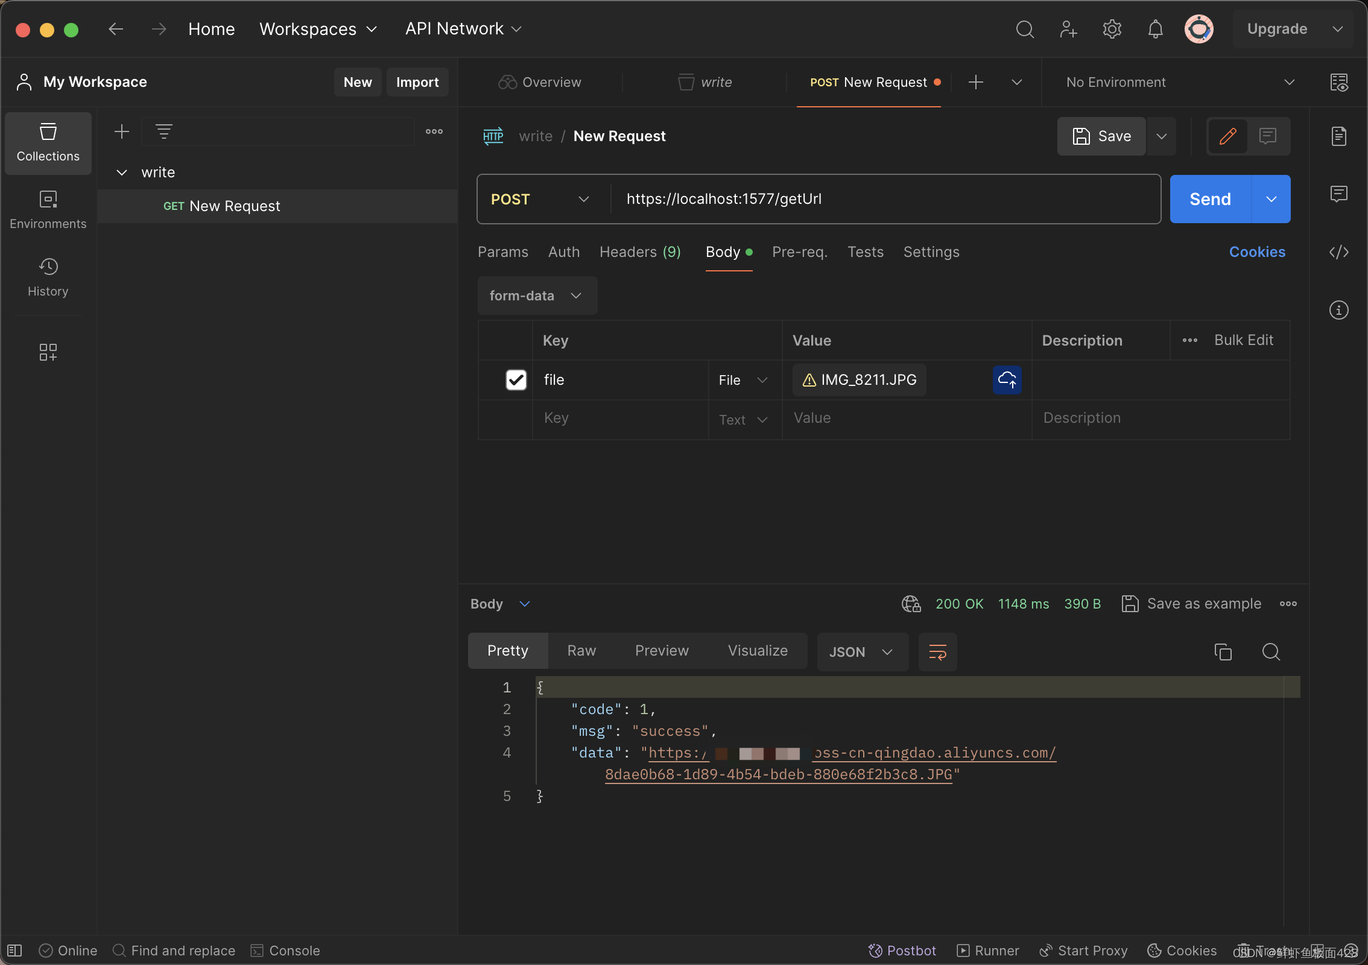Open notifications bell icon

tap(1155, 29)
